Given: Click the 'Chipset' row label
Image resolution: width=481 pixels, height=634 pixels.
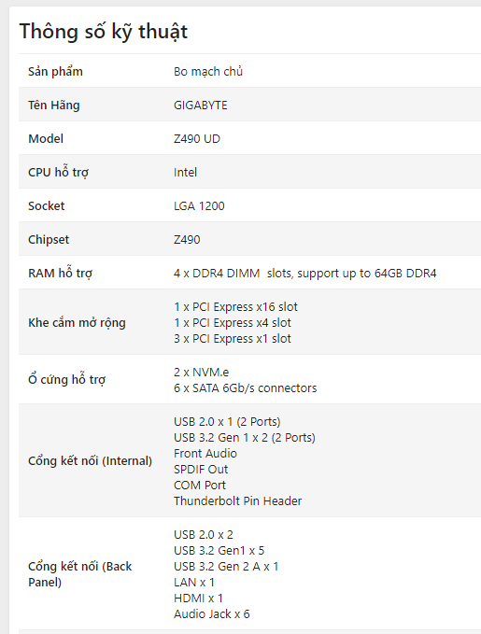Looking at the screenshot, I should coord(49,240).
